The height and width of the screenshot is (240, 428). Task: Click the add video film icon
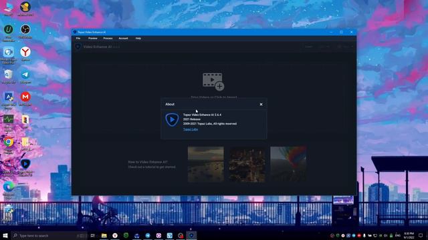pos(213,81)
